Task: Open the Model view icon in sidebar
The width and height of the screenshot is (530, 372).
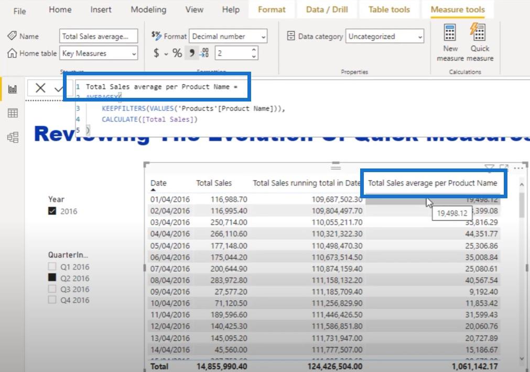Action: coord(13,137)
